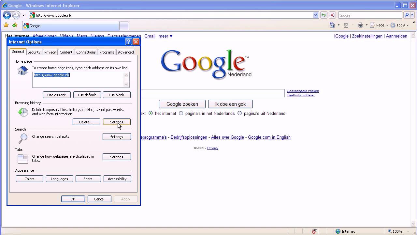Click Add to Favorites star-plus icon

(15, 25)
